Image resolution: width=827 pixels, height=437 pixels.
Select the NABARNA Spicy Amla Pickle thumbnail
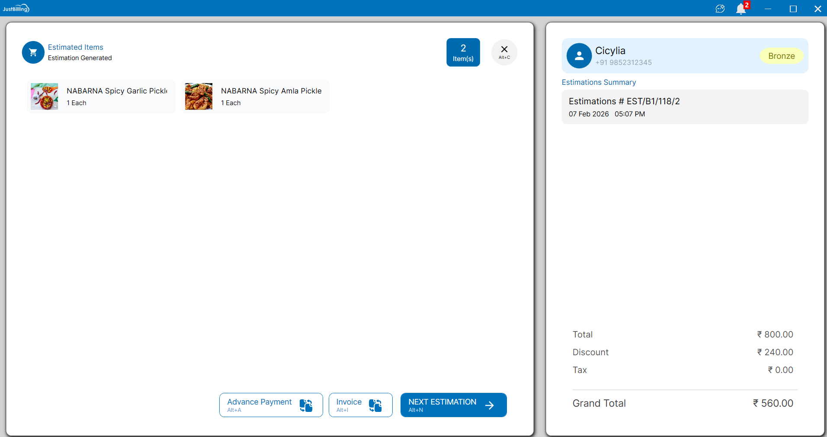(199, 96)
